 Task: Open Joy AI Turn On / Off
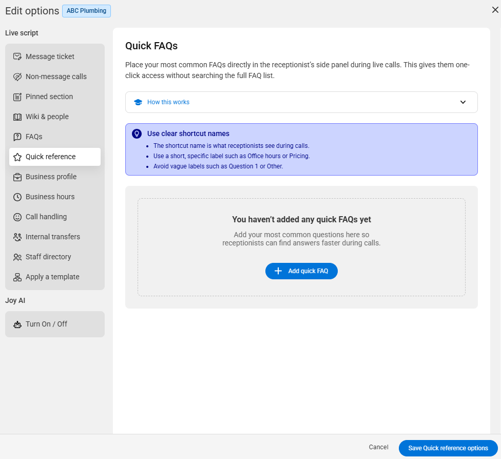pyautogui.click(x=55, y=324)
